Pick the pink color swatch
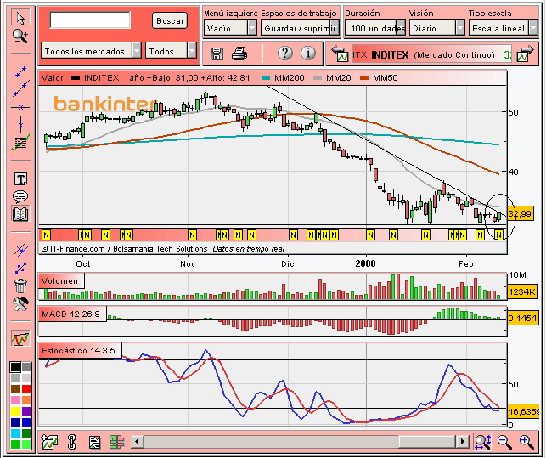This screenshot has width=546, height=458. [15, 400]
